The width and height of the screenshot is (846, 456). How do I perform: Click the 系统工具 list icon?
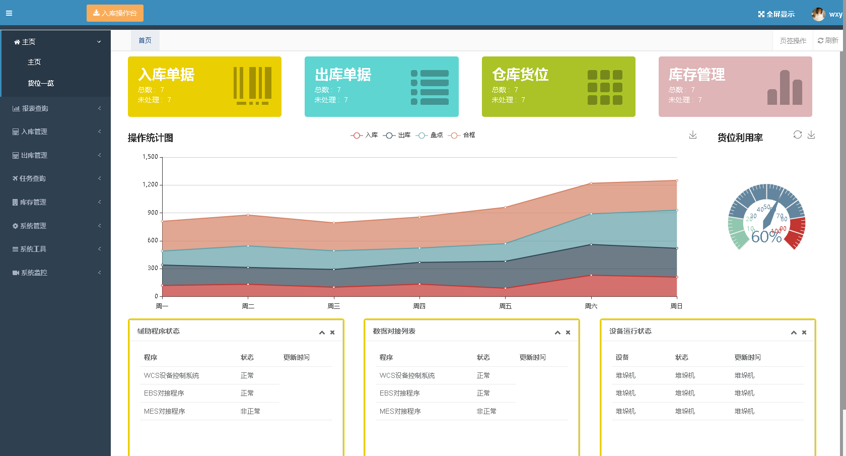coord(15,249)
